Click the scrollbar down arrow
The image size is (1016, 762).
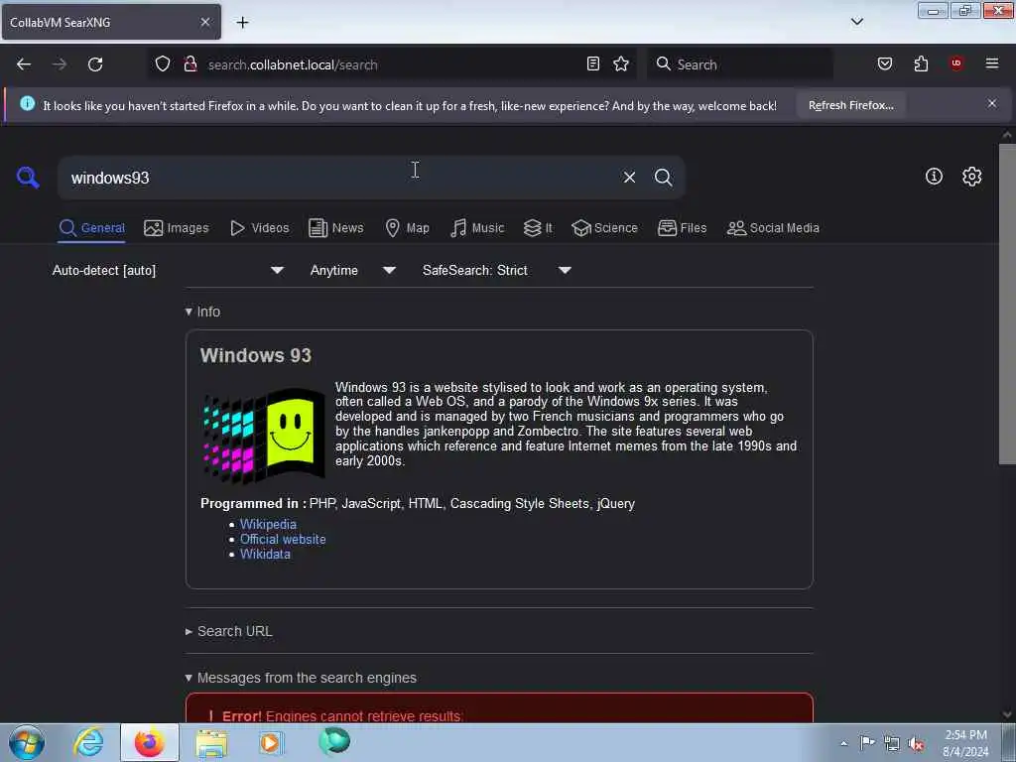1007,714
